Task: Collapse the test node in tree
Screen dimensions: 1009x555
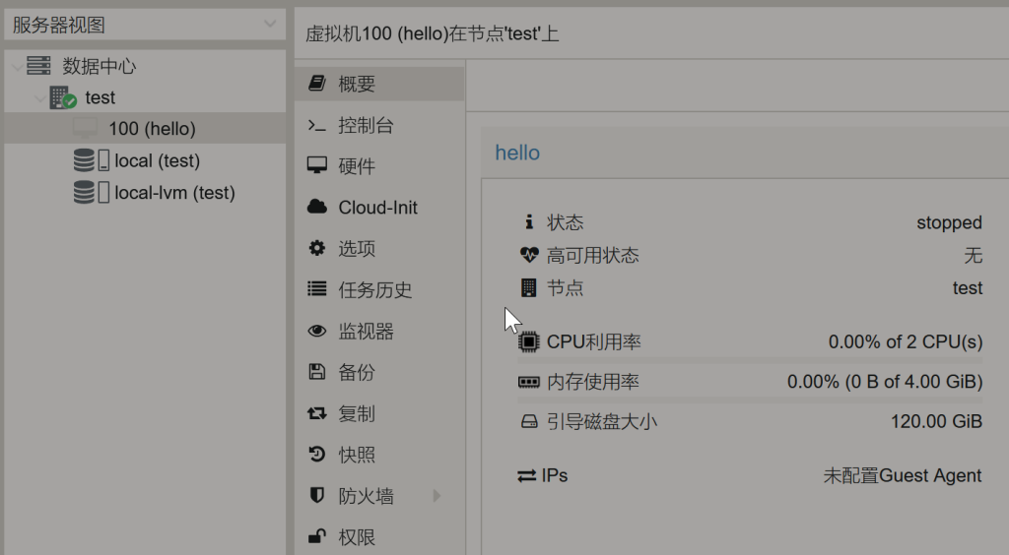Action: click(39, 98)
